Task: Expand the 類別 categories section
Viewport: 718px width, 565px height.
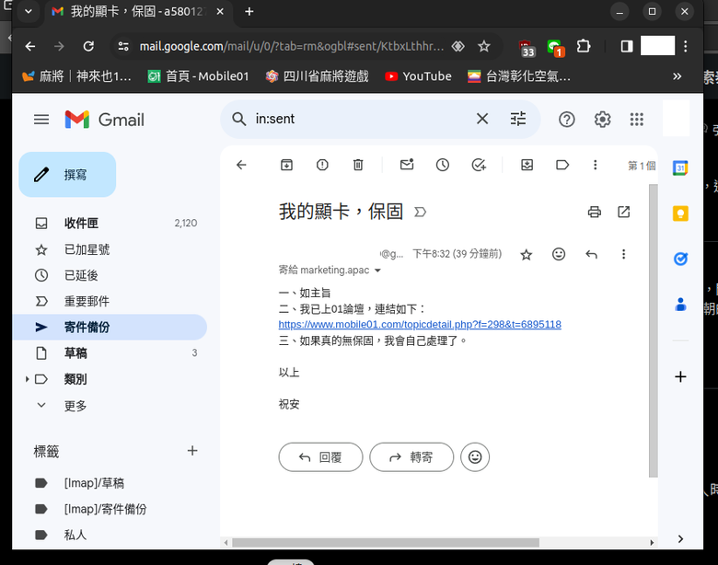Action: (x=27, y=379)
